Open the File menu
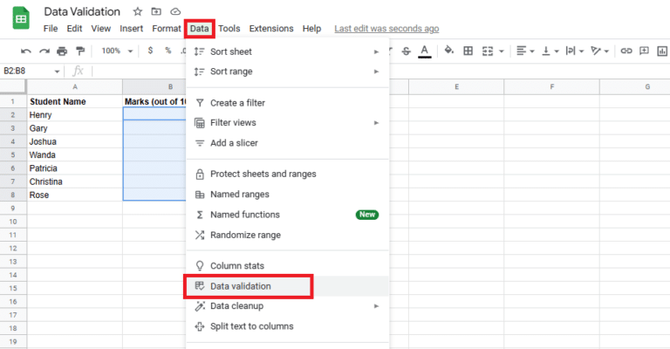 51,29
